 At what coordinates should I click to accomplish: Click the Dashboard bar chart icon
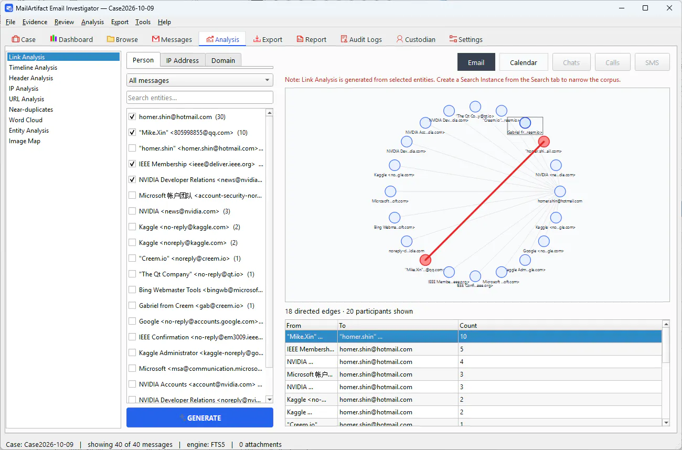point(54,39)
